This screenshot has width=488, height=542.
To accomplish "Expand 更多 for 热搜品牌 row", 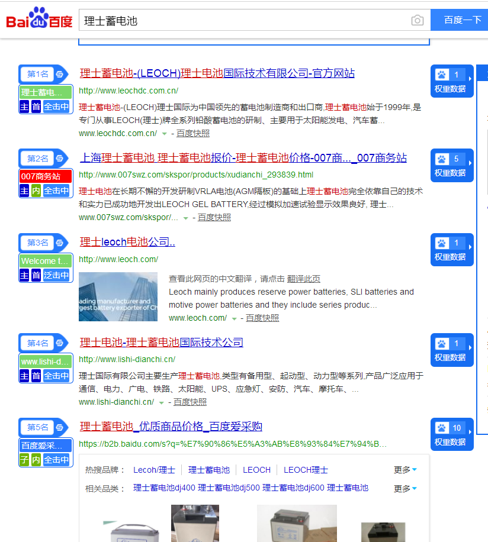I will pos(405,470).
